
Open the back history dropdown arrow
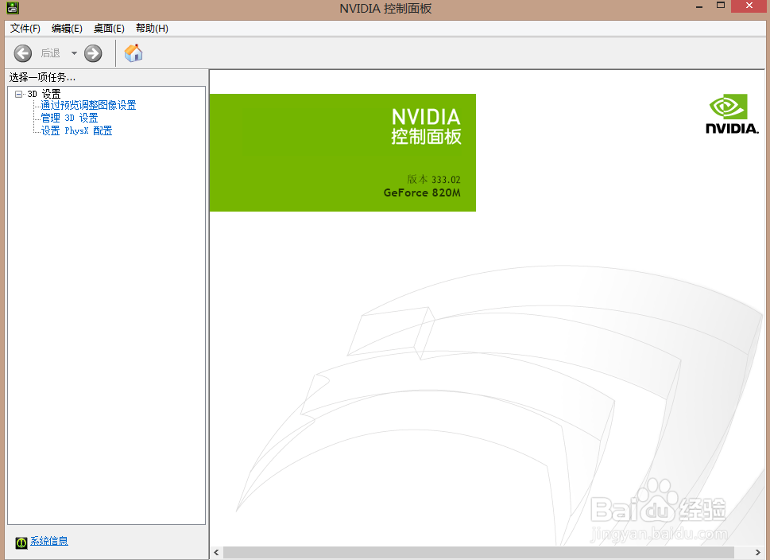(x=74, y=53)
